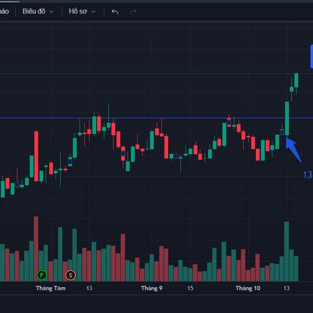Click the 13 date label after Tháng 10
Screen dimensions: 313x313
[x=286, y=288]
